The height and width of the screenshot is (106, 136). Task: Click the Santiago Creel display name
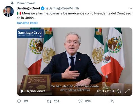pyautogui.click(x=28, y=8)
